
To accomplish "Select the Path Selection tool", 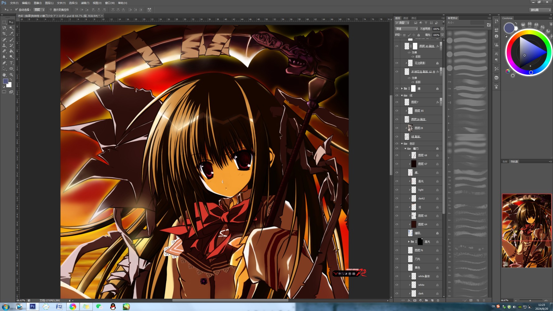I will coord(4,69).
